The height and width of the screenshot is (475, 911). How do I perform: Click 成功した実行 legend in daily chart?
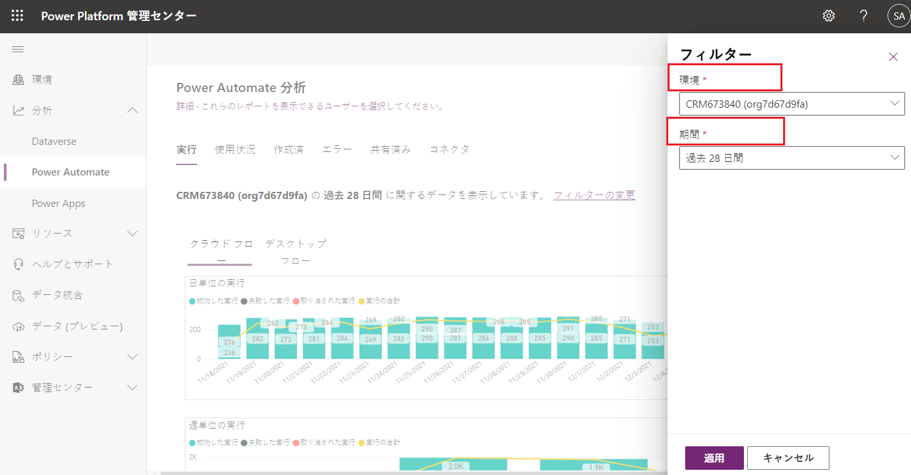tap(213, 301)
